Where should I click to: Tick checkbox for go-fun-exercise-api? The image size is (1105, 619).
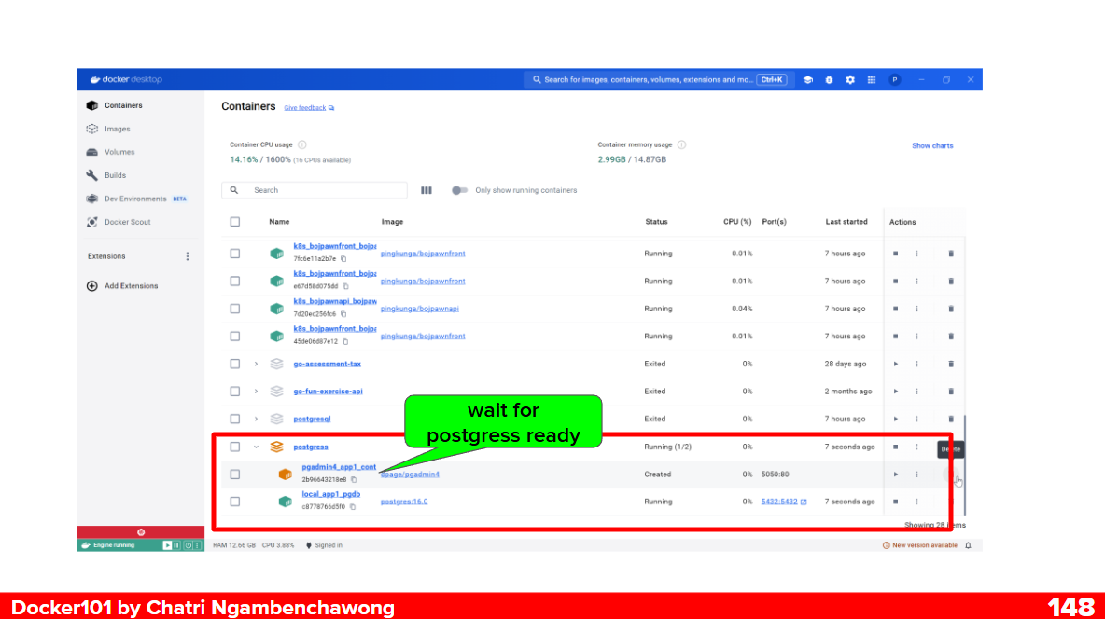click(x=234, y=392)
